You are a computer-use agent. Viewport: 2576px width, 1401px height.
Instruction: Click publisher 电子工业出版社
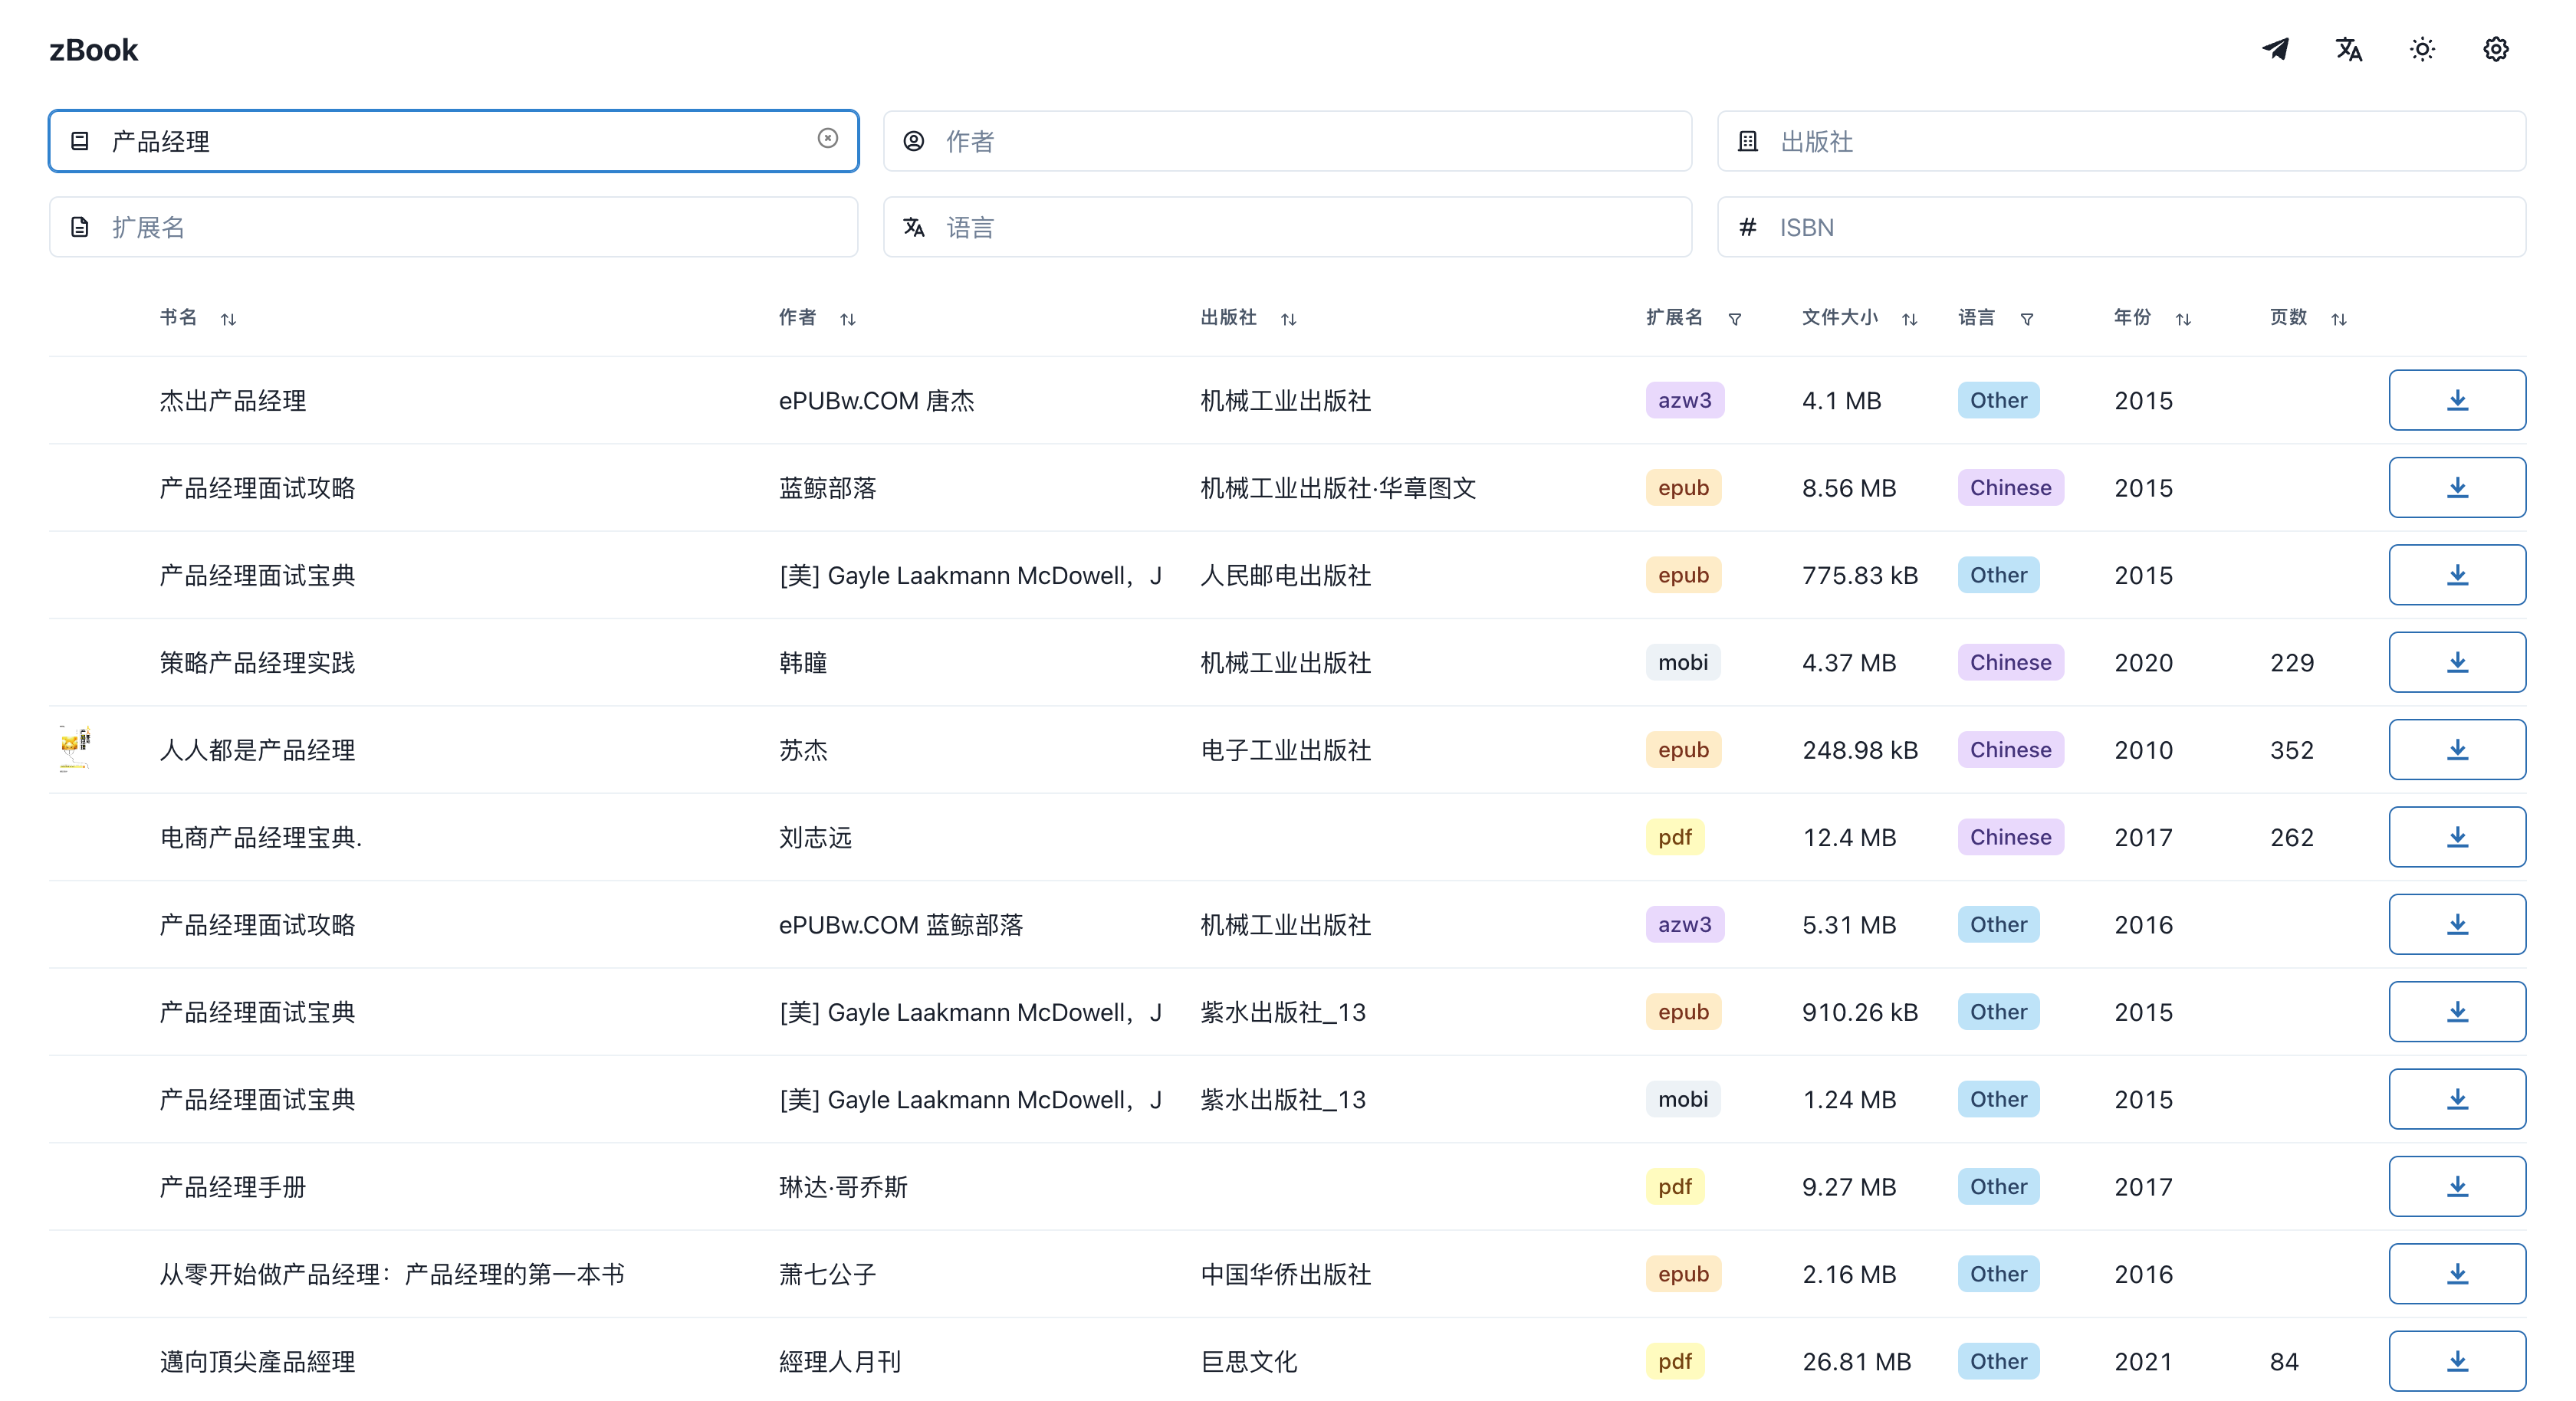pos(1285,750)
